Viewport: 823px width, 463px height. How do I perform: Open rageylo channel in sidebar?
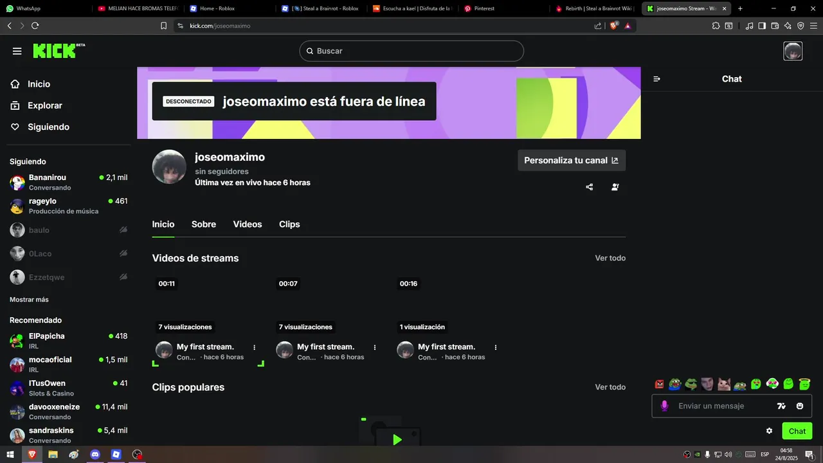tap(68, 206)
